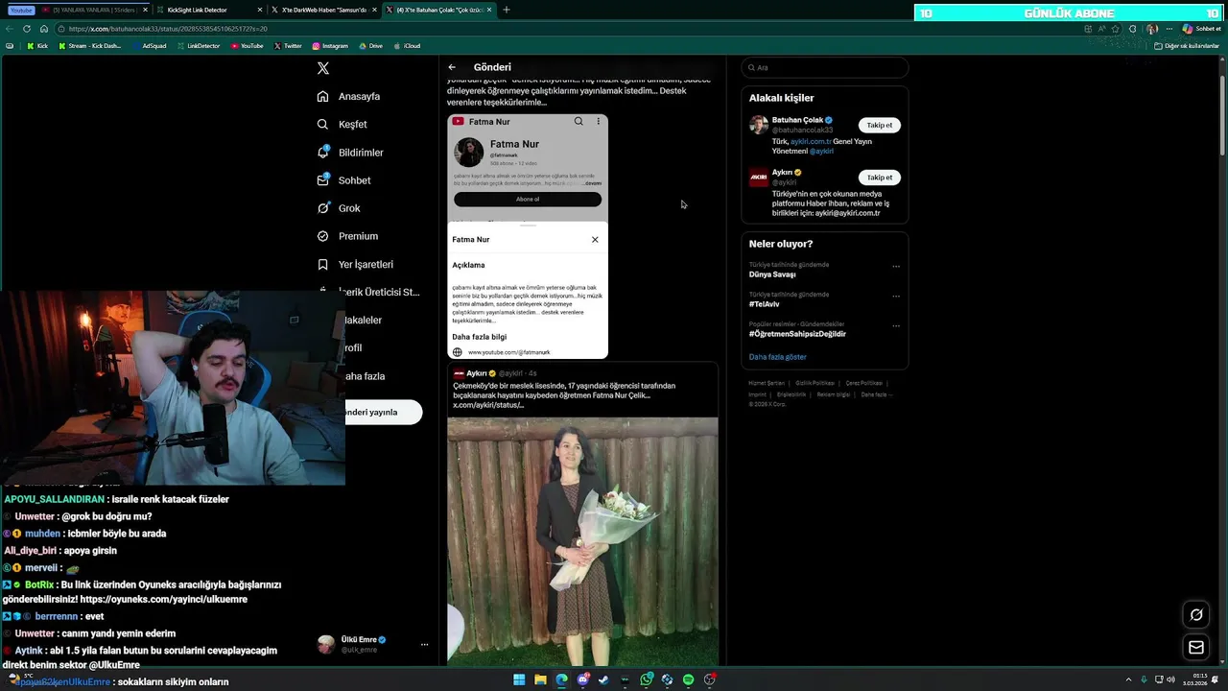Viewport: 1228px width, 691px height.
Task: Open AdSquad bookmark
Action: 149,46
